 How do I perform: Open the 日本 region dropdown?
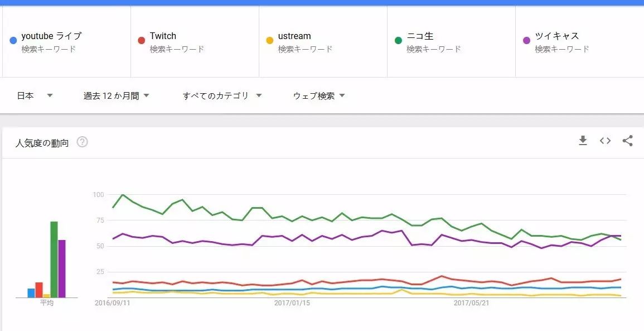coord(35,95)
